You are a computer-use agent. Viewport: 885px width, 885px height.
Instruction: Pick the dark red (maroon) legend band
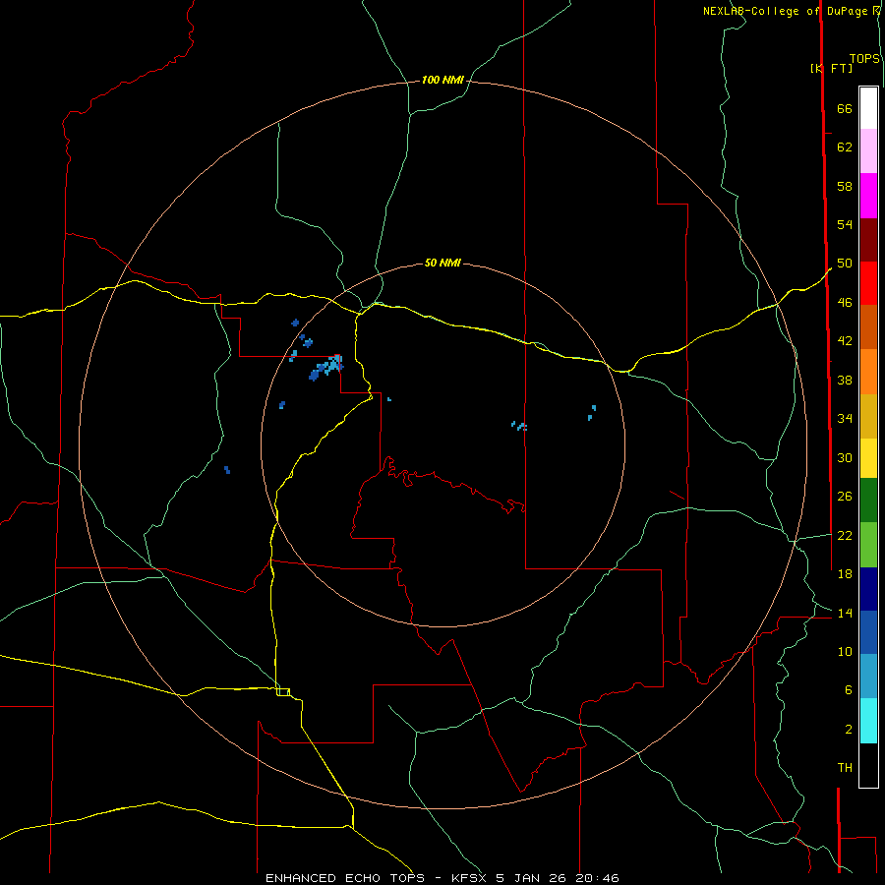point(868,240)
